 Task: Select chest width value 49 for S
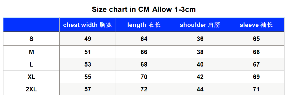point(88,39)
